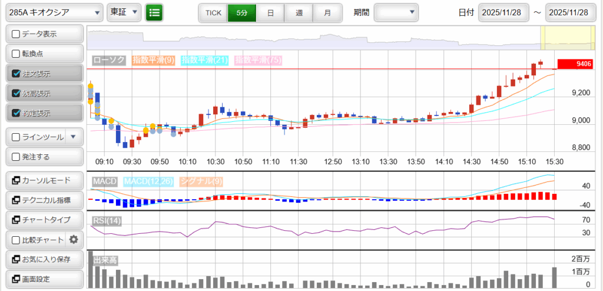Viewport: 603px width, 291px height.
Task: Click gear icon next to 比較チャート
Action: pyautogui.click(x=74, y=240)
